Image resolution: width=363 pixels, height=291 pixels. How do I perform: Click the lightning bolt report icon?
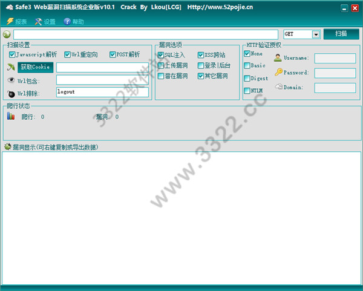point(10,21)
